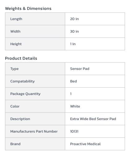Screen dimensions: 130x155
Task: Click the part number 10131
Action: [74, 131]
